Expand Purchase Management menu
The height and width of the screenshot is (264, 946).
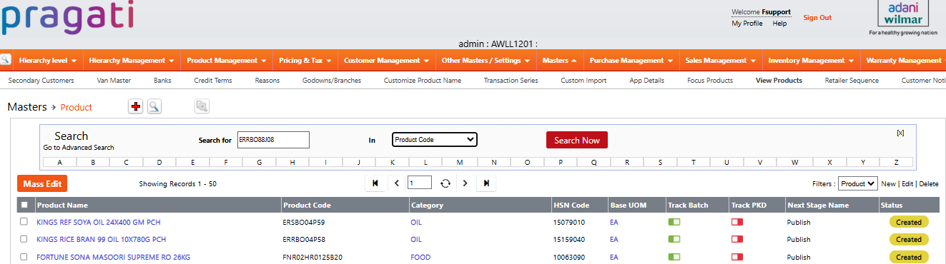631,61
